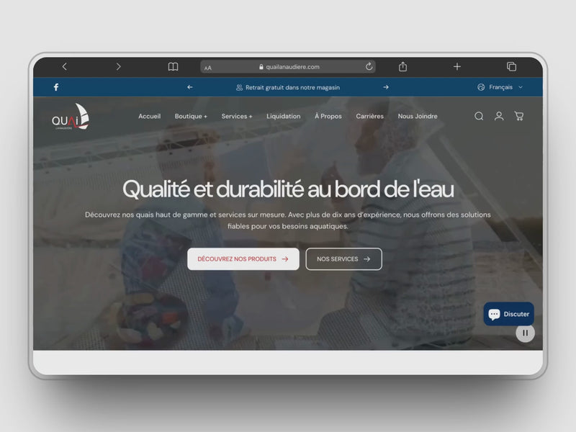Expand the Français language dropdown
576x432 pixels.
(500, 87)
